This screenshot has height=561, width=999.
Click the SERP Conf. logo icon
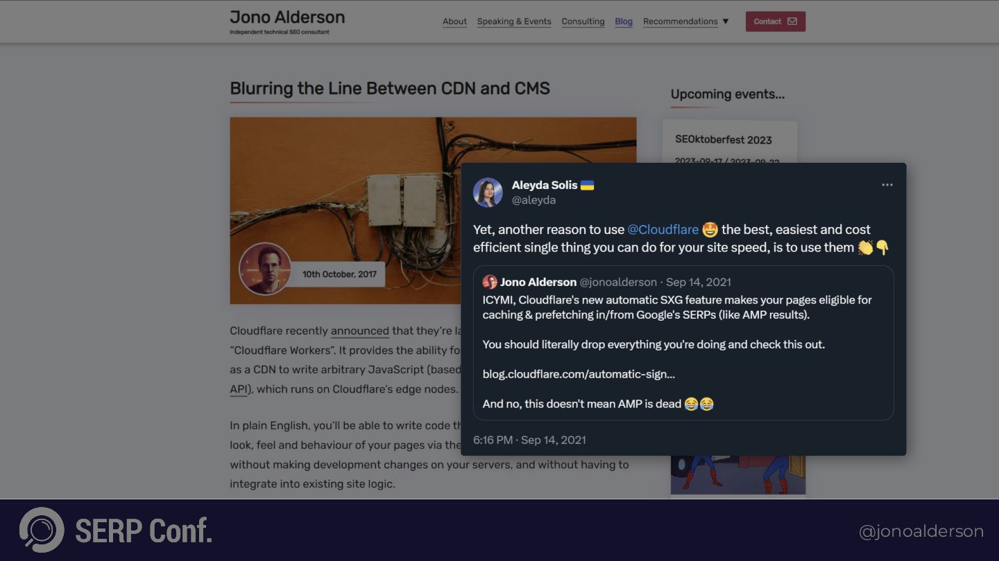click(x=42, y=530)
